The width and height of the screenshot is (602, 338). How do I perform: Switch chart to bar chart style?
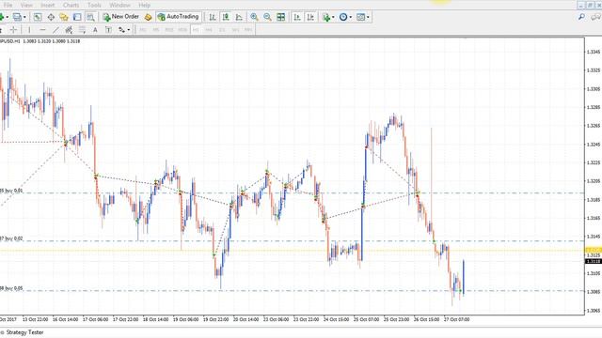213,17
